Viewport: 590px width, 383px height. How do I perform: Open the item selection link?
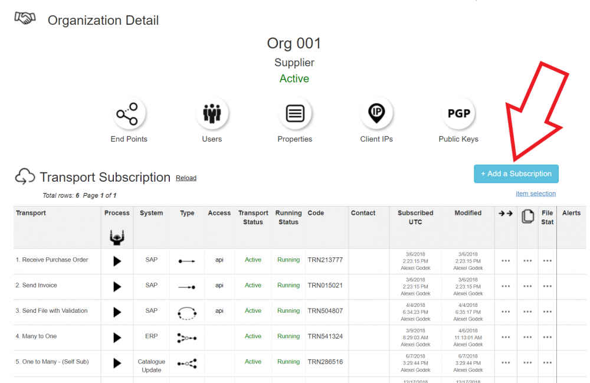point(535,194)
